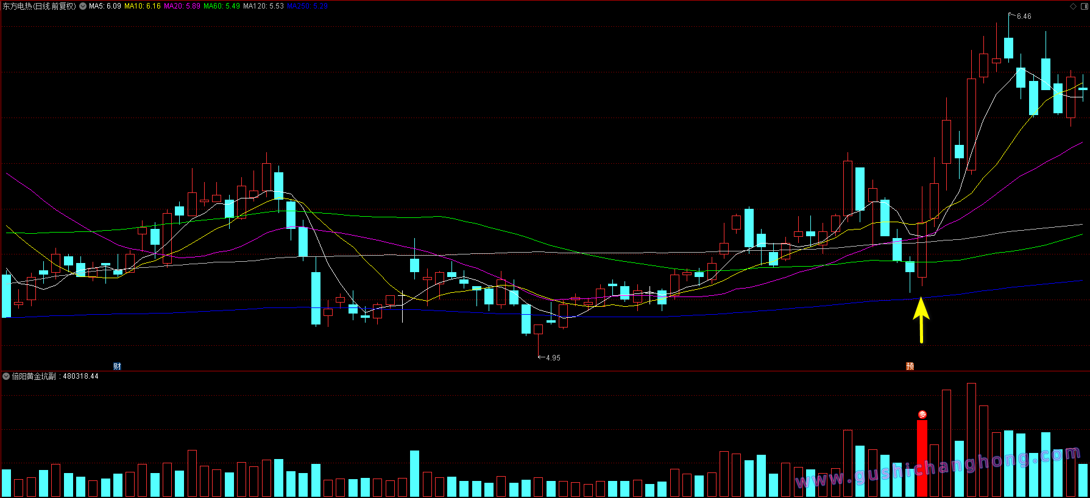1090x498 pixels.
Task: Expand the 倍阳黄金坑副 indicator dropdown arrow
Action: (x=6, y=376)
